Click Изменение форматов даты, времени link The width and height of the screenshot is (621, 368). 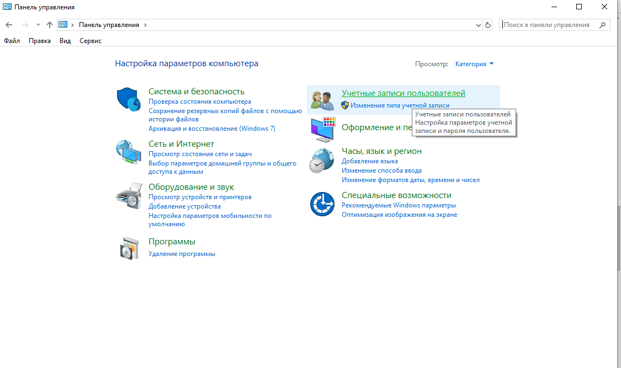point(410,180)
